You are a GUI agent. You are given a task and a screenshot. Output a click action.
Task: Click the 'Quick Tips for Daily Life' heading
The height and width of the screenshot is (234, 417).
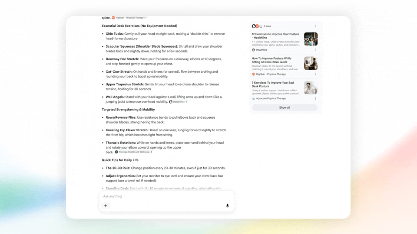pos(120,160)
